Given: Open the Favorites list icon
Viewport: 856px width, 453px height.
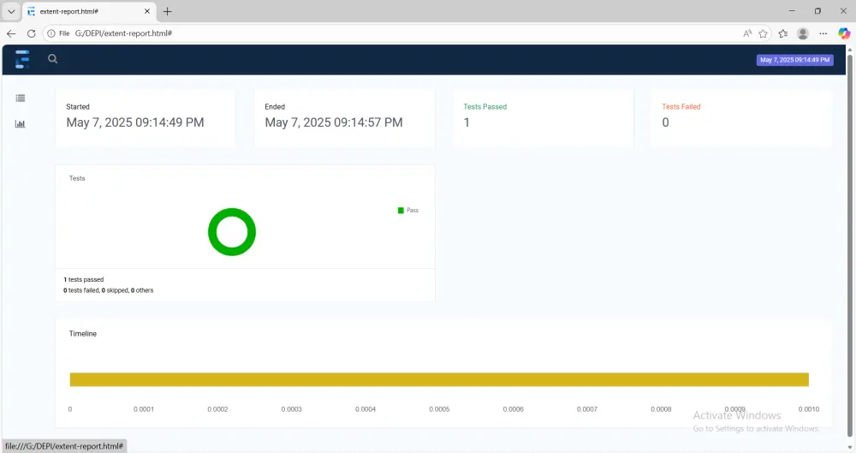Looking at the screenshot, I should [x=783, y=33].
